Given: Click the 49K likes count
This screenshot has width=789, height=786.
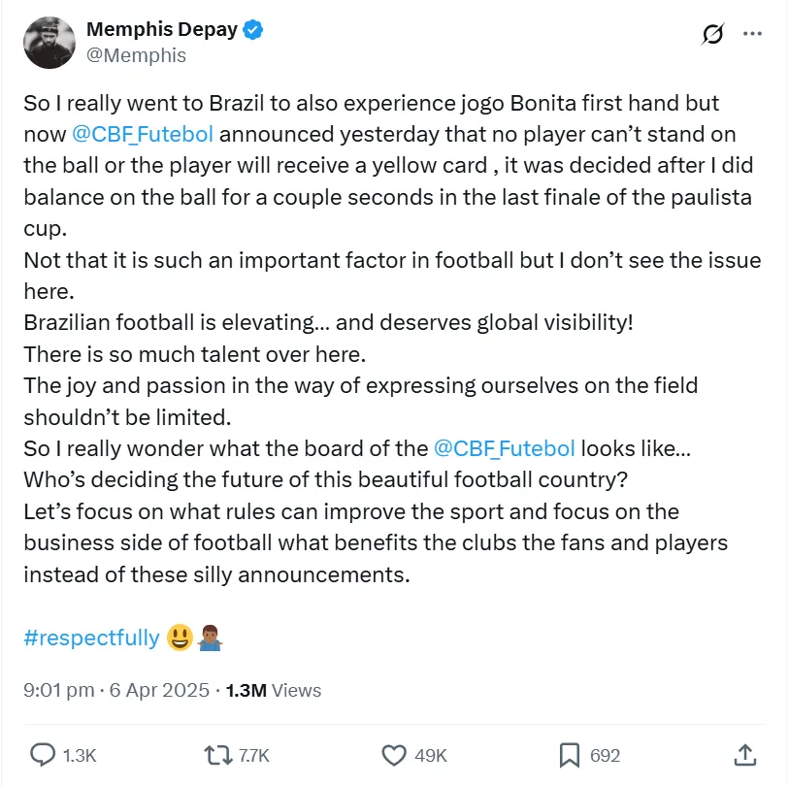Looking at the screenshot, I should point(430,755).
